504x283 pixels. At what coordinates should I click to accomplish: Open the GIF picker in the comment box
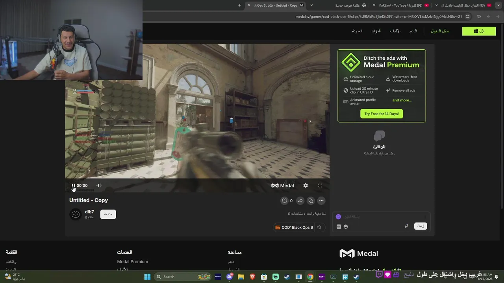point(339,226)
